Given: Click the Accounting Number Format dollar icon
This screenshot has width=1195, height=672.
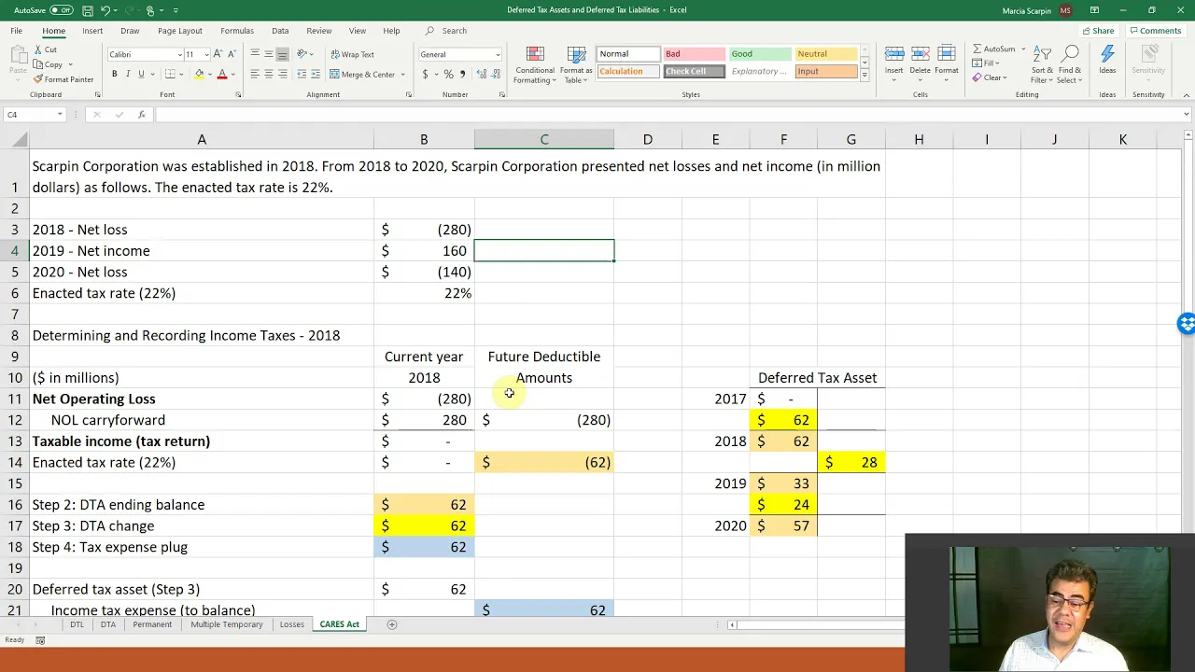Looking at the screenshot, I should pos(426,74).
